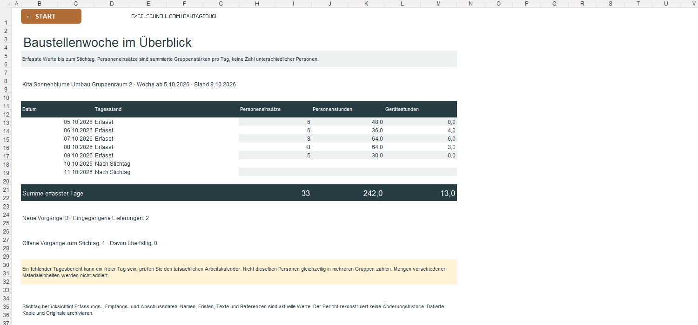Image resolution: width=698 pixels, height=325 pixels.
Task: Select row header 21
Action: pyautogui.click(x=7, y=189)
